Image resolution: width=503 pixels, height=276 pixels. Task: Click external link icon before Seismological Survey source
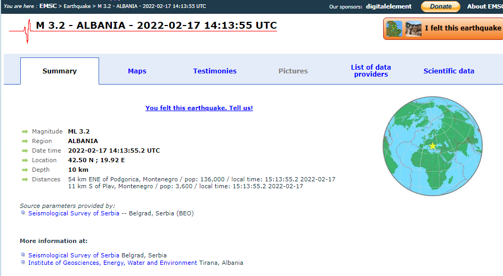(23, 213)
